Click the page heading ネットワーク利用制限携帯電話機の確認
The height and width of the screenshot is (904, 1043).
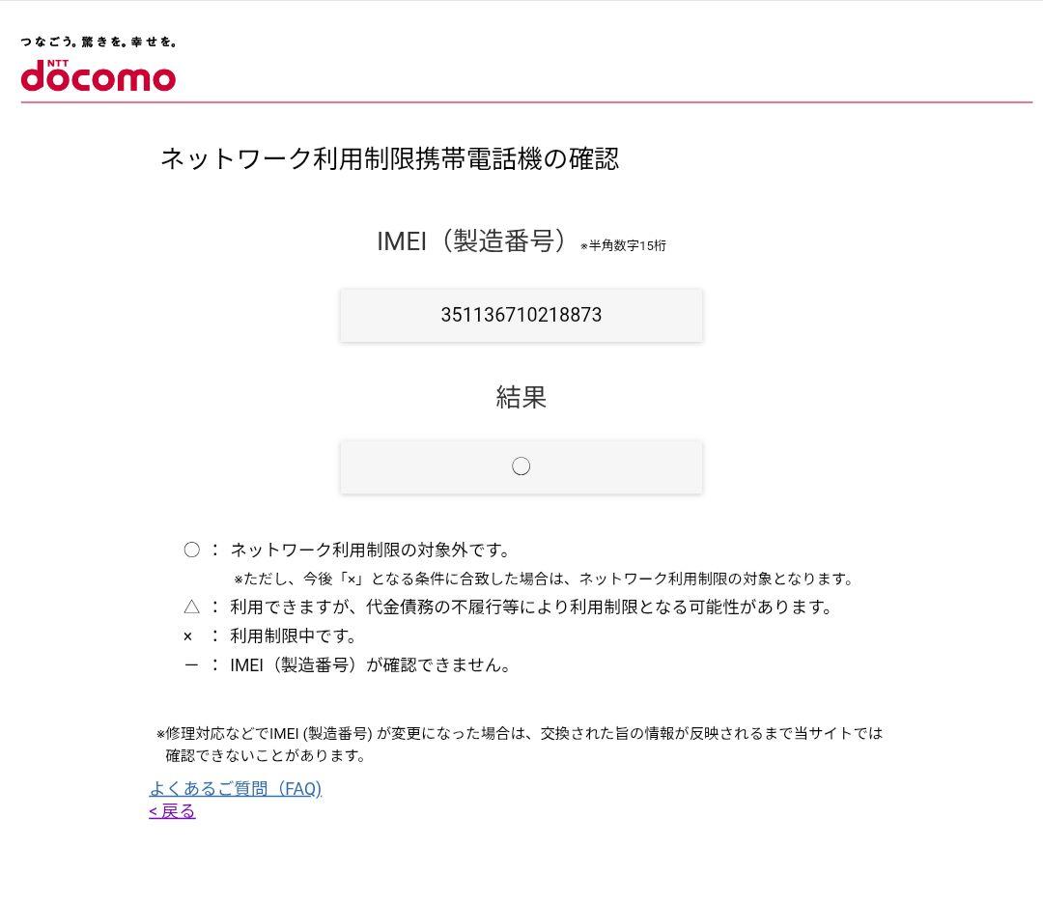pyautogui.click(x=391, y=158)
